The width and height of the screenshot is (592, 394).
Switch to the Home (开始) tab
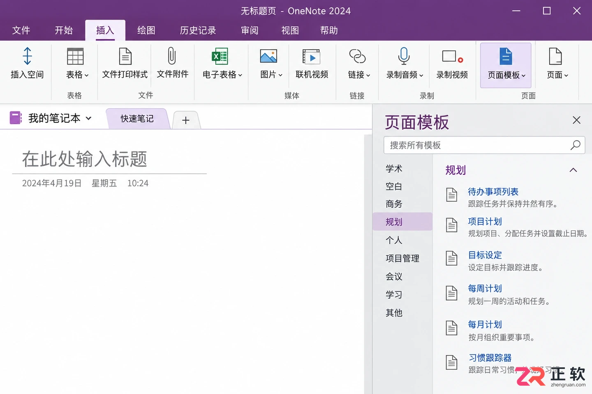pos(64,30)
